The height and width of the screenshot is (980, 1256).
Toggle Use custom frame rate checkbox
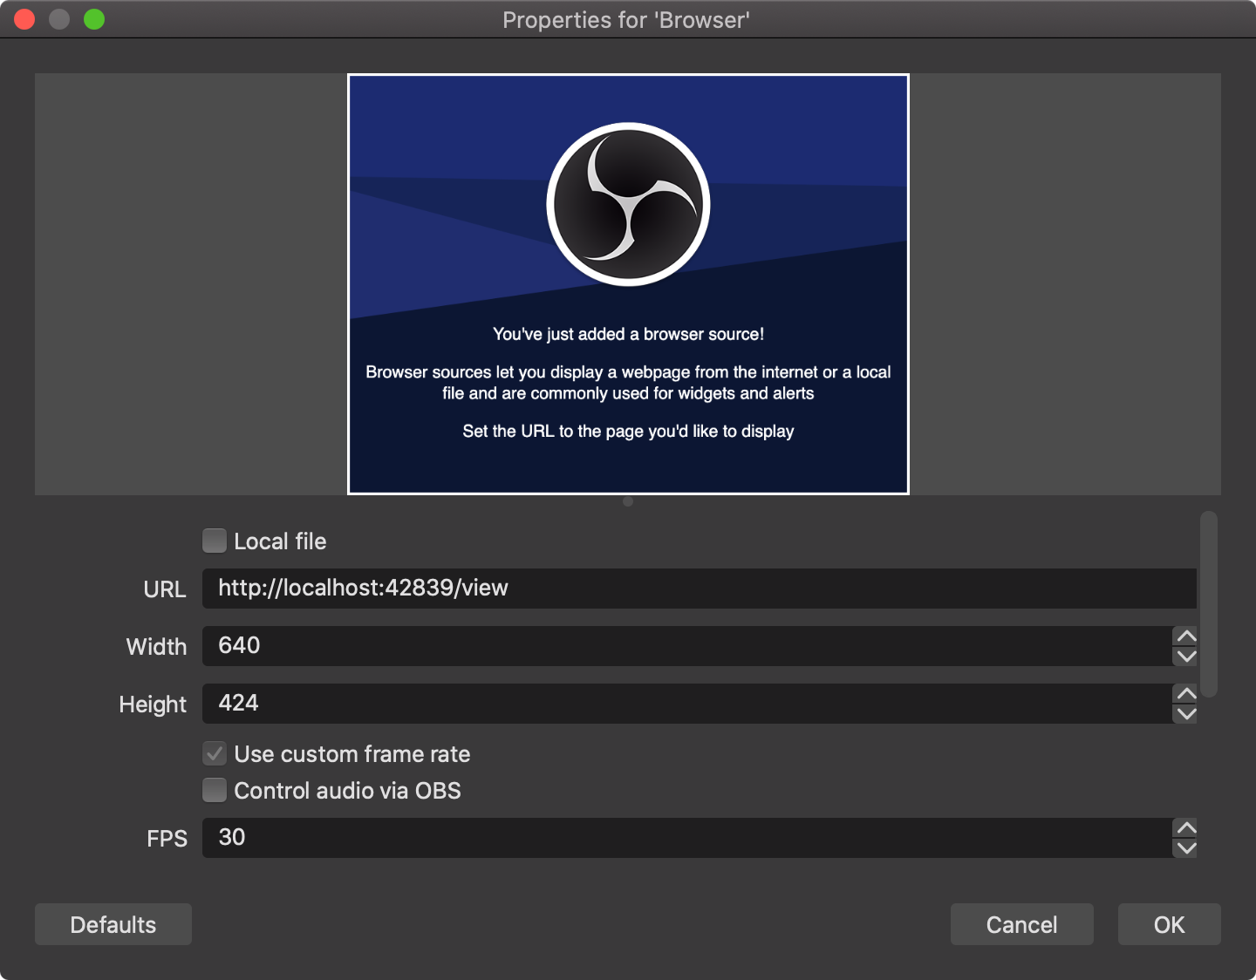click(215, 753)
